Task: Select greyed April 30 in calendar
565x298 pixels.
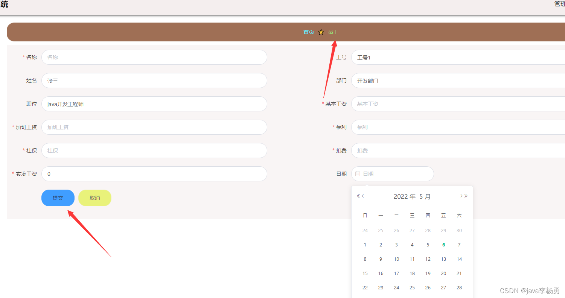Action: tap(459, 231)
